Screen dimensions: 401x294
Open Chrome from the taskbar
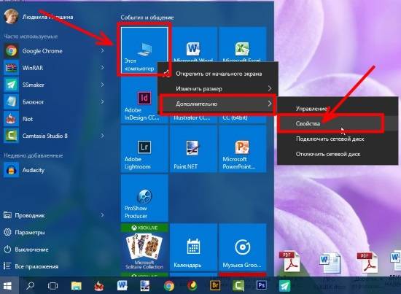coord(169,285)
